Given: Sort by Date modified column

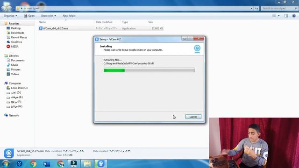Looking at the screenshot, I should pos(104,22).
